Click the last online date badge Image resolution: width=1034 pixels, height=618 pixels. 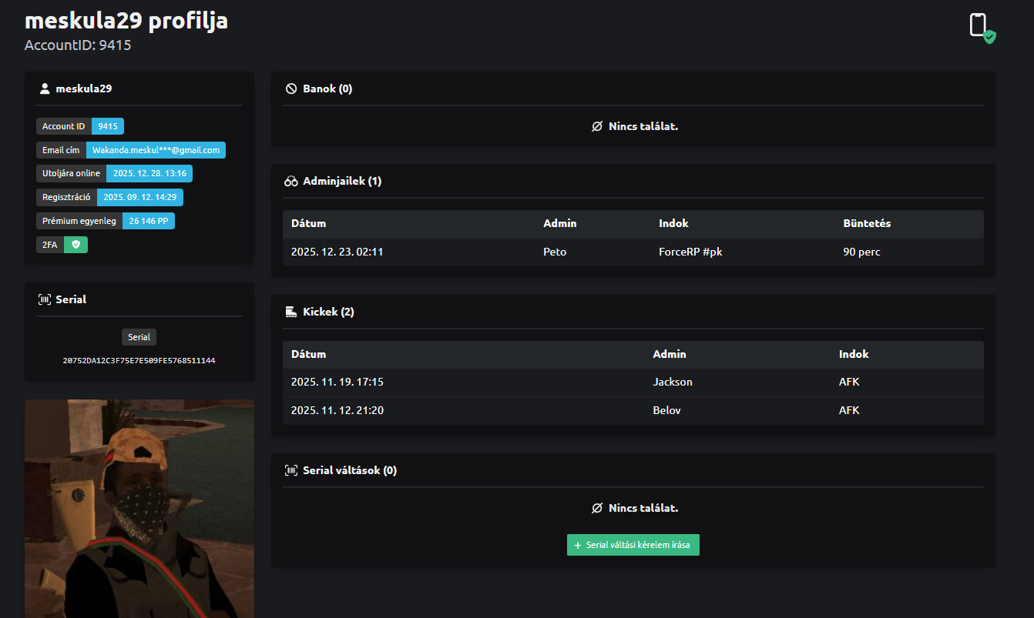tap(149, 173)
